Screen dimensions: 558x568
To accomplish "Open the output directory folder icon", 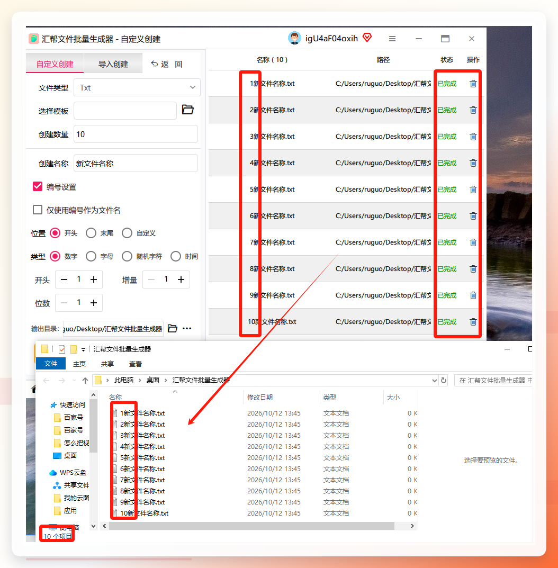I will pos(173,329).
